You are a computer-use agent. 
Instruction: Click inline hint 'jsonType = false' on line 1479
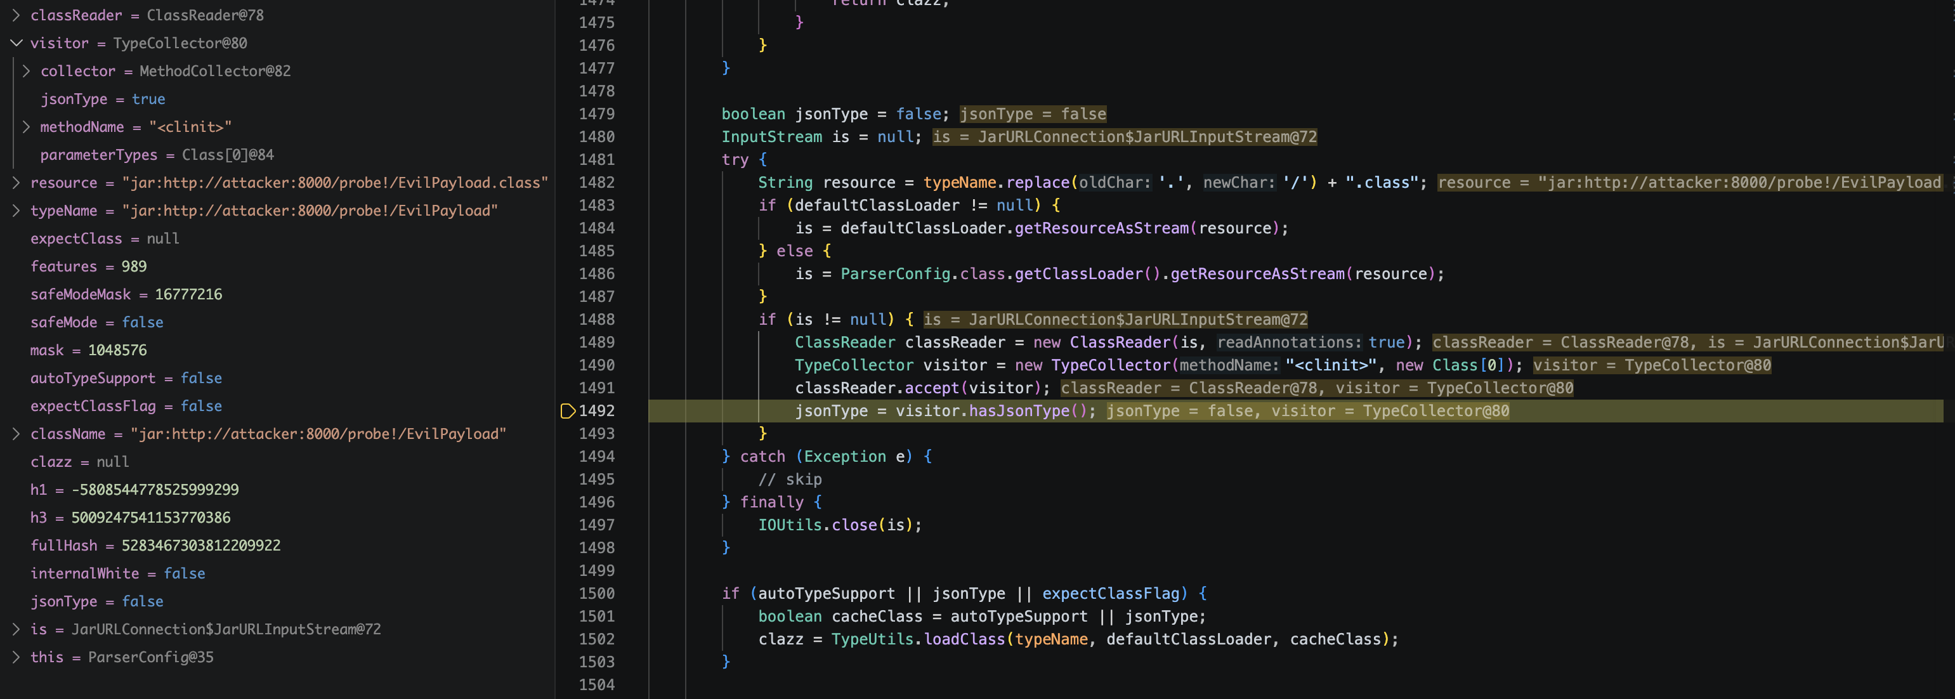click(x=1033, y=114)
